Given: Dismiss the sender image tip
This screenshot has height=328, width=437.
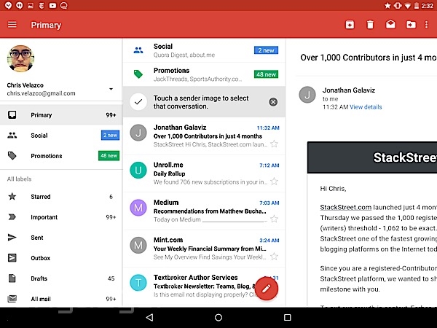Looking at the screenshot, I should [273, 102].
